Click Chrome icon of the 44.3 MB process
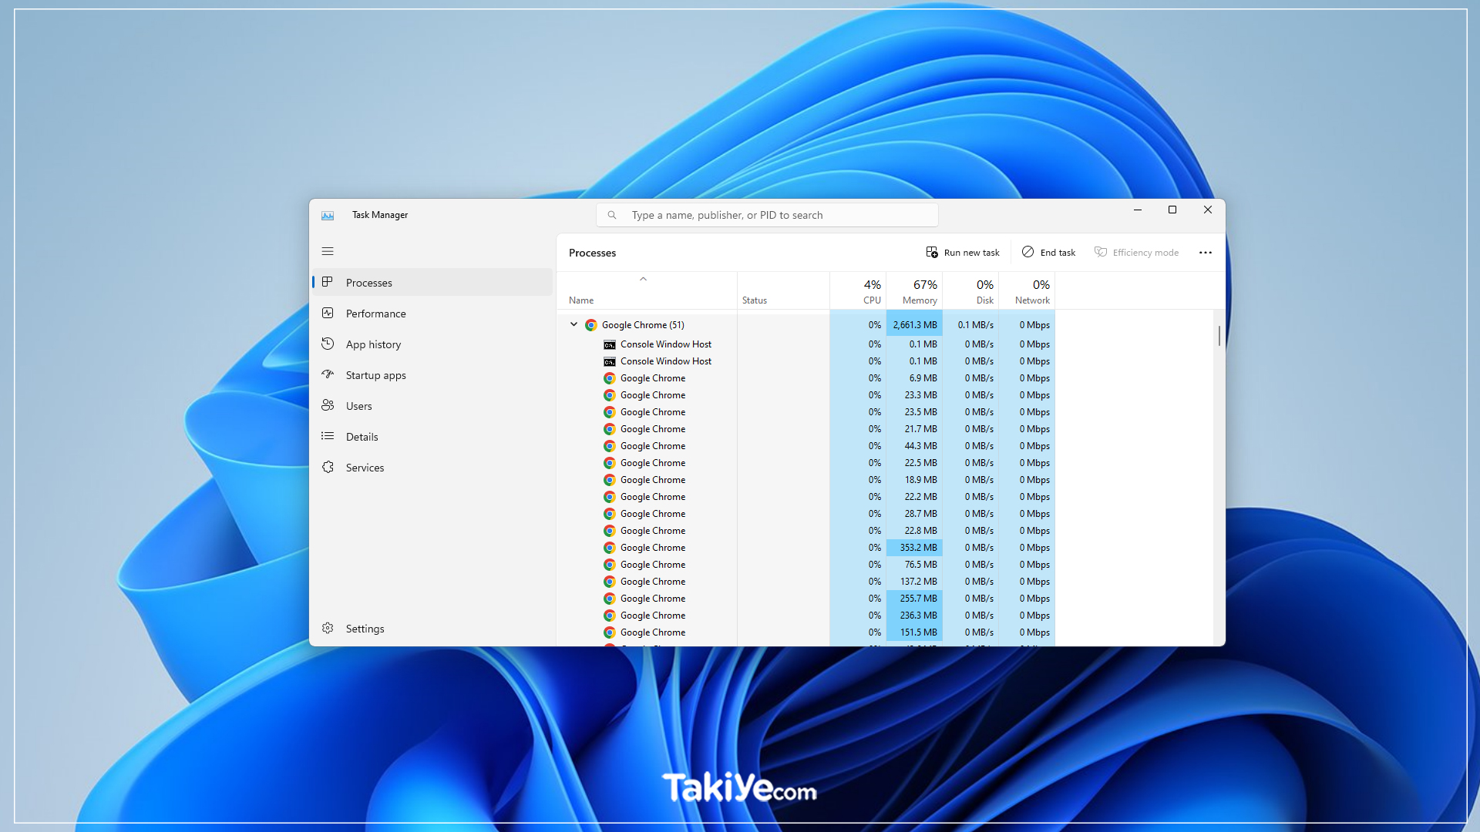 (610, 446)
